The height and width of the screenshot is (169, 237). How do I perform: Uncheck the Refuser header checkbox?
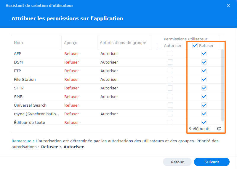tap(195, 45)
